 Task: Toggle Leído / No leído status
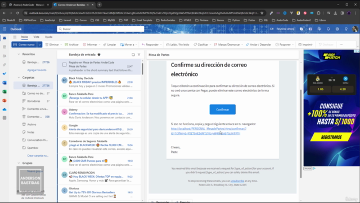[x=178, y=45]
